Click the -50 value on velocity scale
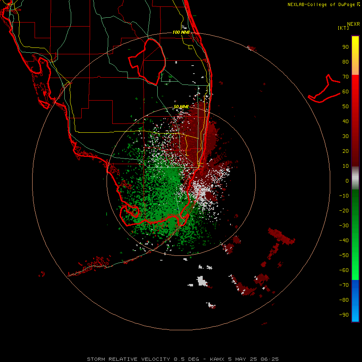 pos(344,255)
